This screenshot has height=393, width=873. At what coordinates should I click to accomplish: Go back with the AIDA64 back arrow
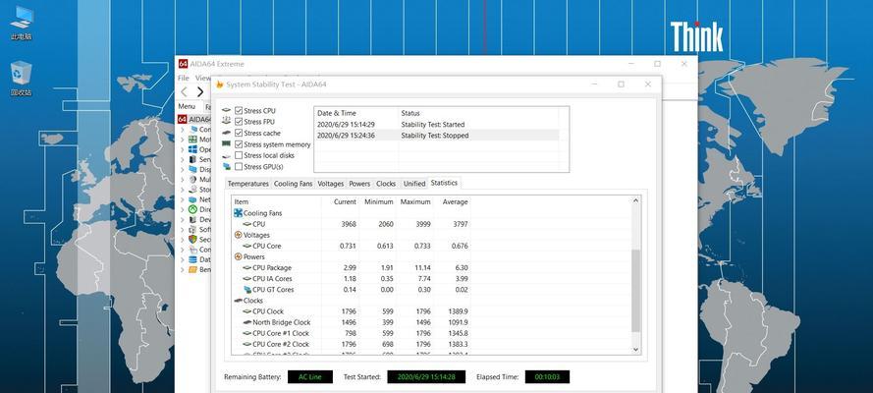185,91
